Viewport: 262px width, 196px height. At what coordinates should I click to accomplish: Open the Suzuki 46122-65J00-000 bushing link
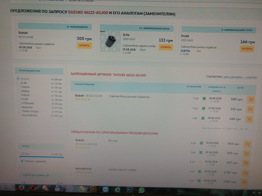(86, 144)
